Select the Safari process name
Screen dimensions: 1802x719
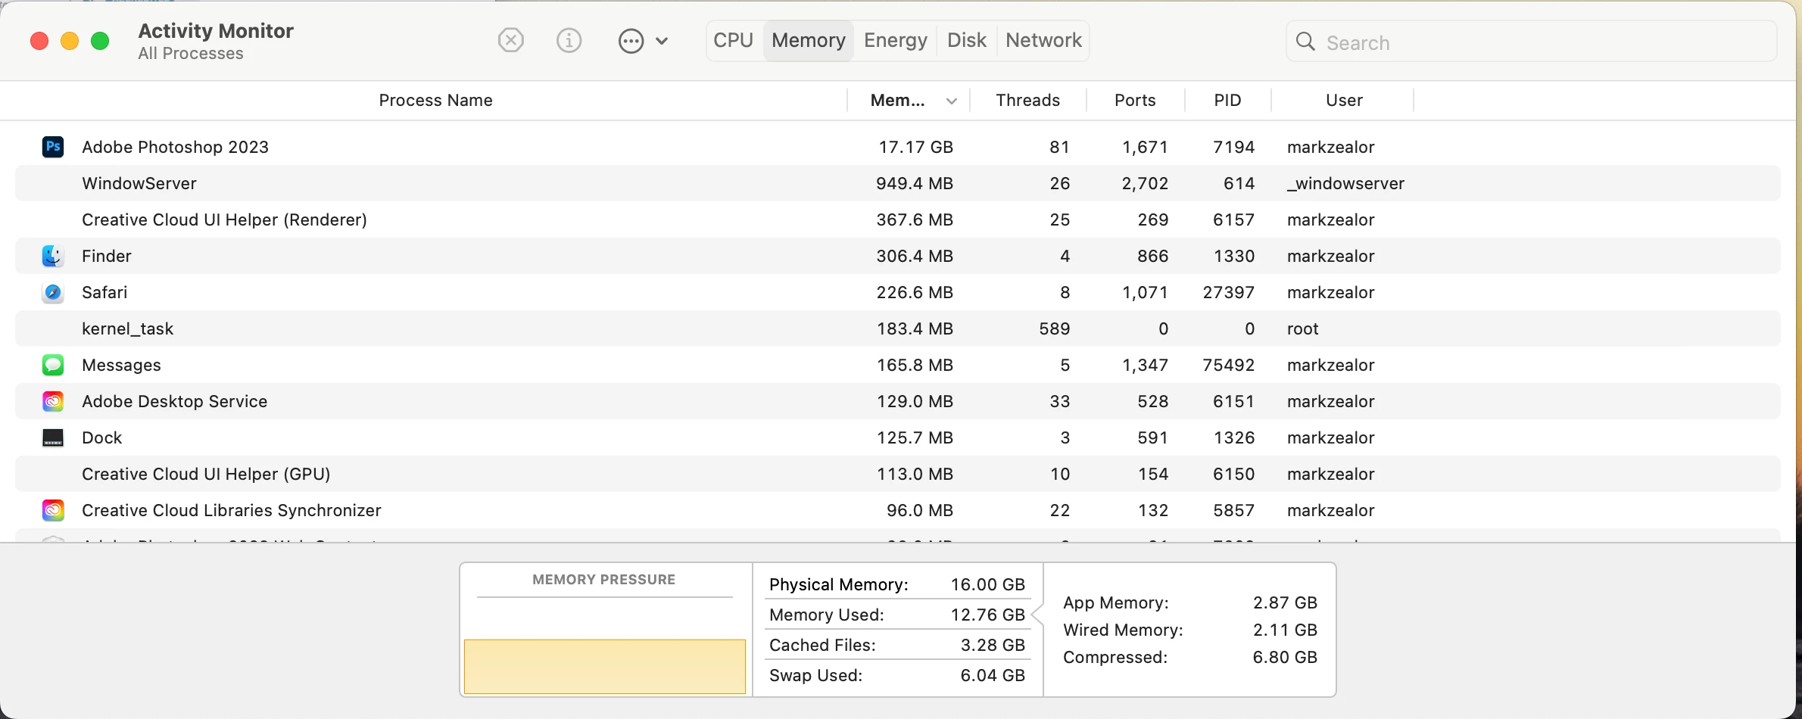[x=104, y=292]
